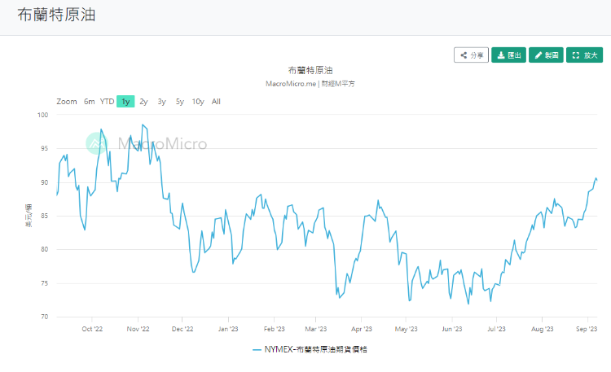Enlarge chart with 放大 fullscreen button
This screenshot has height=372, width=611.
(584, 55)
